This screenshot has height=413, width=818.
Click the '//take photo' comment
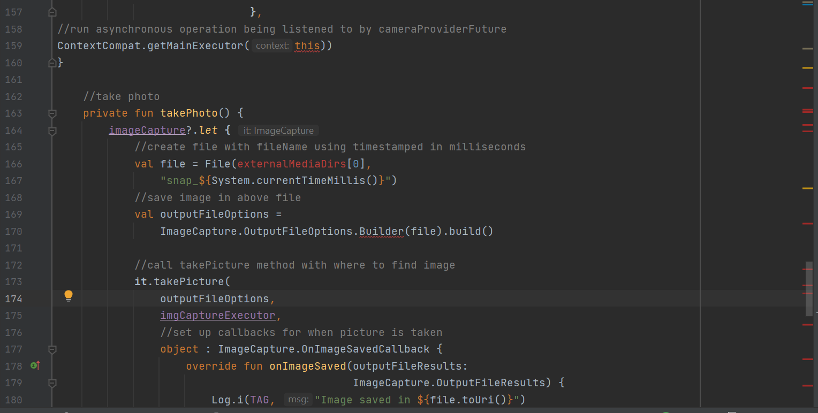click(122, 97)
